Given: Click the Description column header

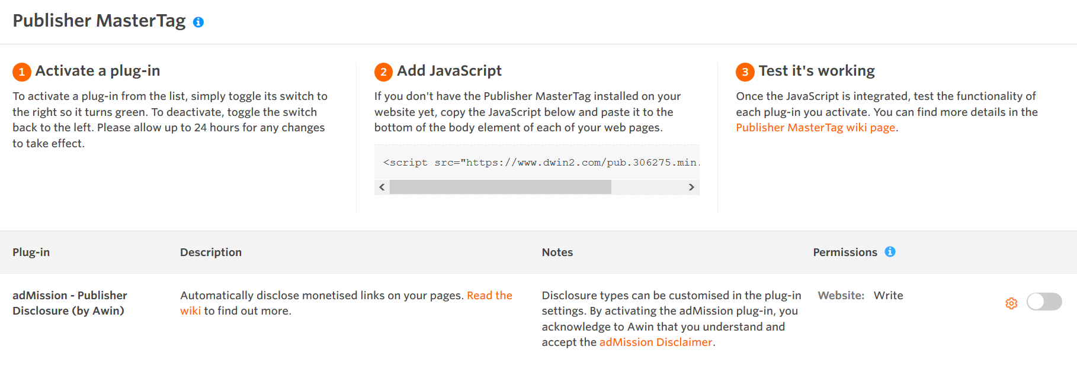Looking at the screenshot, I should click(211, 253).
